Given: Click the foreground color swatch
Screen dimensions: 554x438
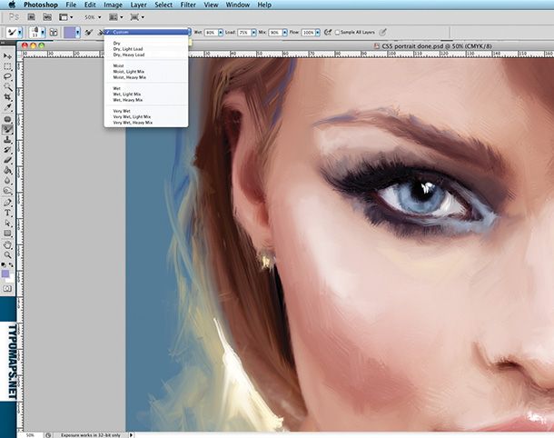Looking at the screenshot, I should tap(5, 274).
